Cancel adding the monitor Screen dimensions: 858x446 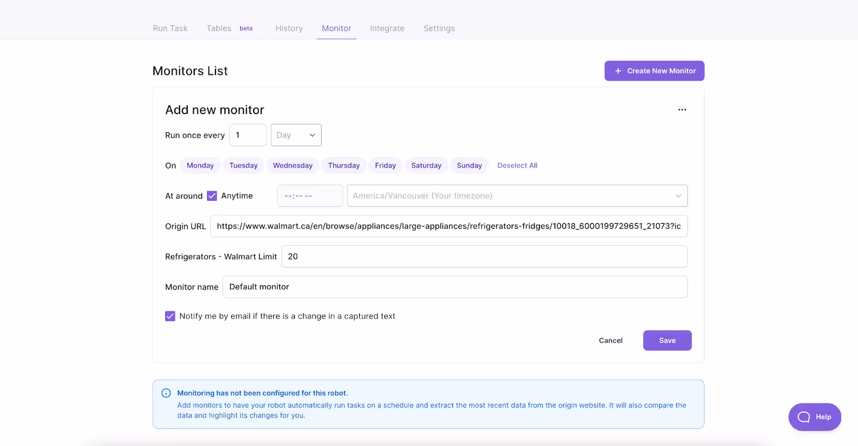(x=611, y=341)
